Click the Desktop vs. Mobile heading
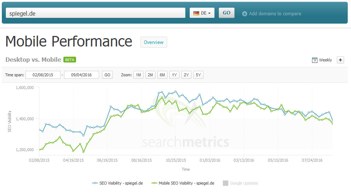351x194 pixels. click(33, 60)
